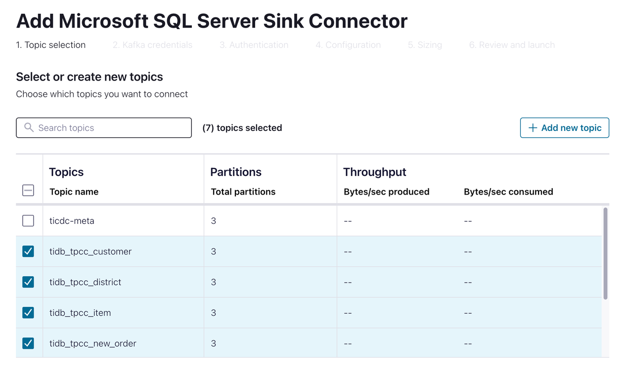The height and width of the screenshot is (373, 633).
Task: Click the Total partitions column header
Action: (243, 192)
